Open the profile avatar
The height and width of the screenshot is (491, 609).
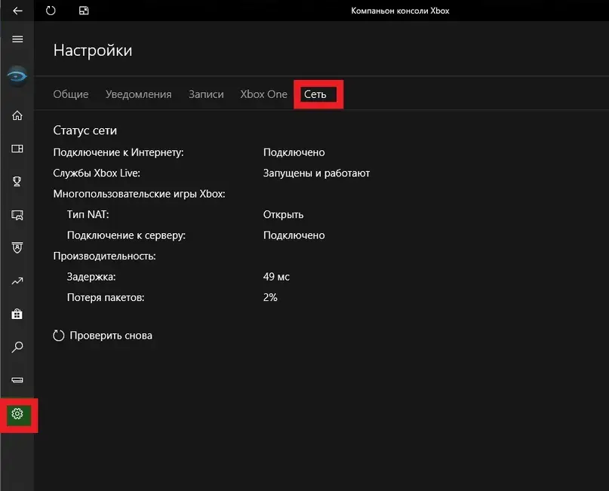[x=17, y=76]
